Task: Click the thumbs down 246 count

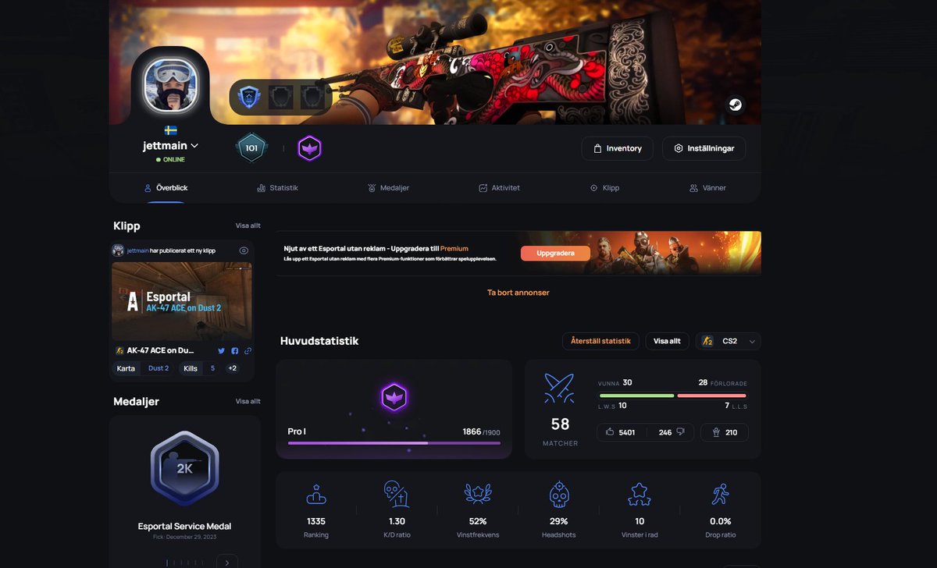Action: [670, 432]
